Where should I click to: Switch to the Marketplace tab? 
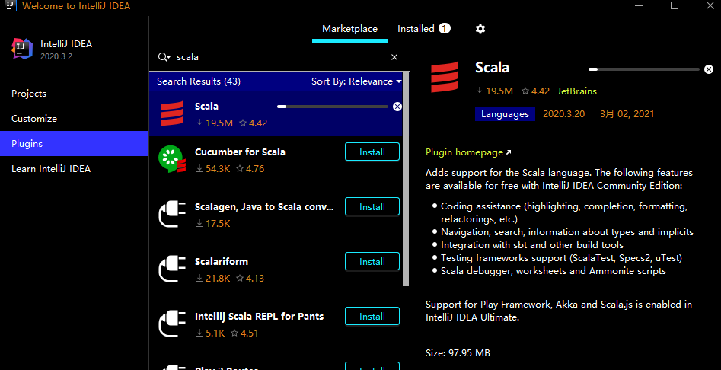pos(349,29)
